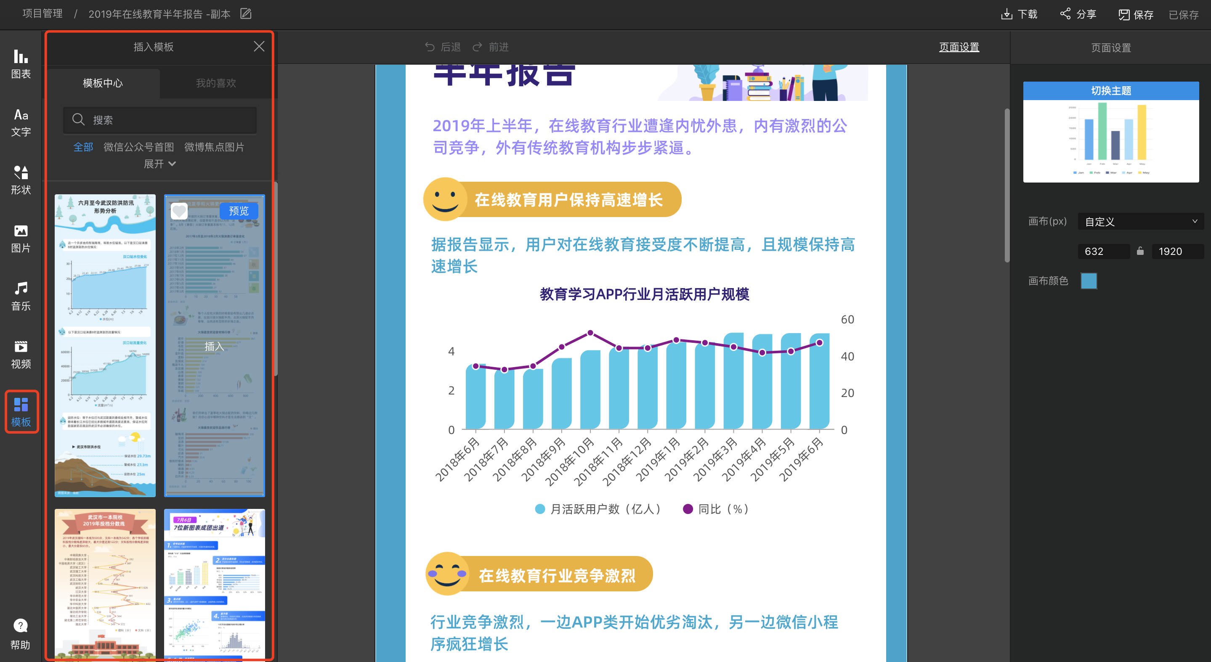The height and width of the screenshot is (662, 1211).
Task: Open the 音乐 music panel
Action: click(21, 297)
